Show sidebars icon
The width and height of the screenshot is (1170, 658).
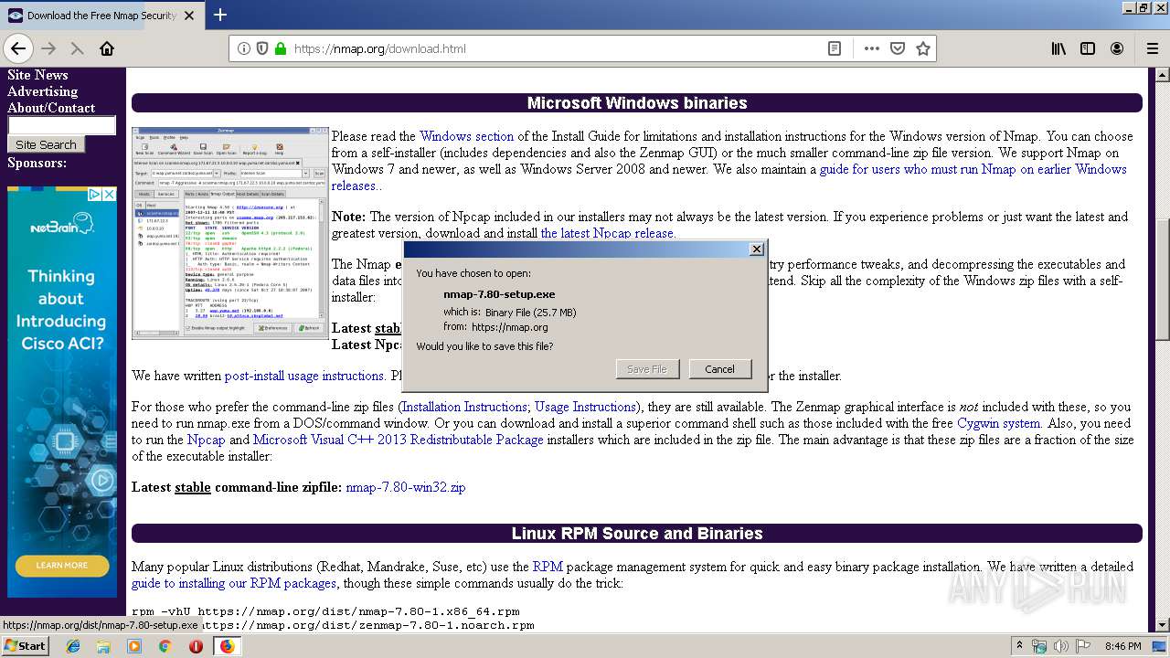(x=1088, y=48)
